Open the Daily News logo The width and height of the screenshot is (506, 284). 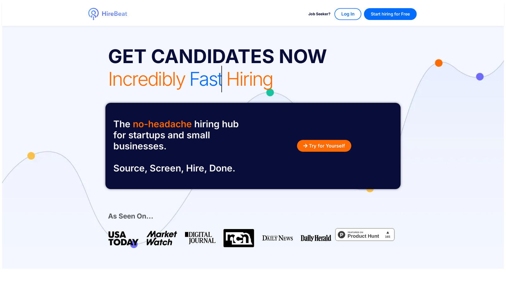click(x=277, y=238)
